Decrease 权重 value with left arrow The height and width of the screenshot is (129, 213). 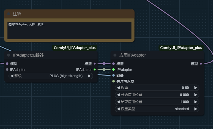118,88
